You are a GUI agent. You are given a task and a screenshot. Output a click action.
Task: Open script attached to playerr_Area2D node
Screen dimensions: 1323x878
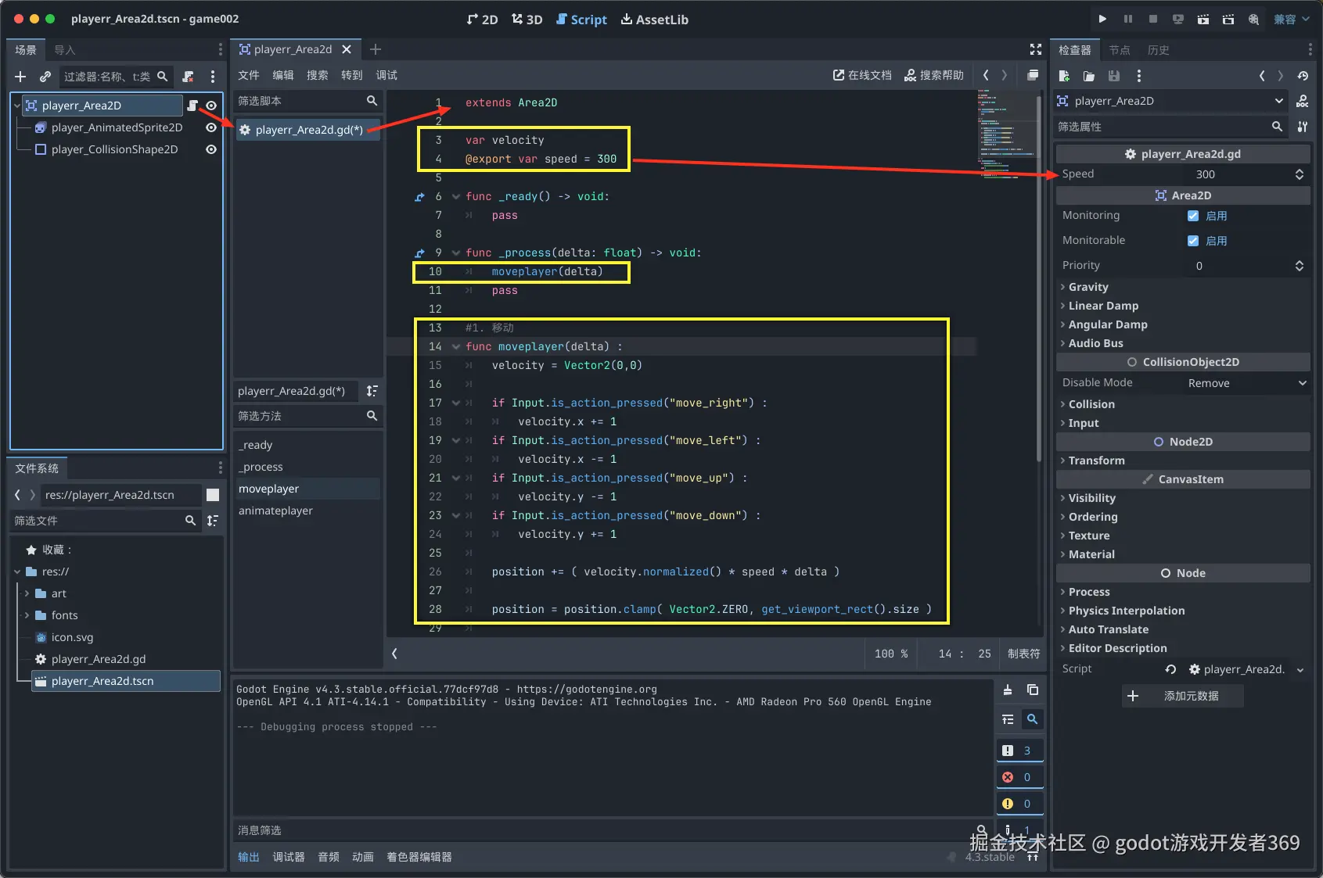point(192,106)
